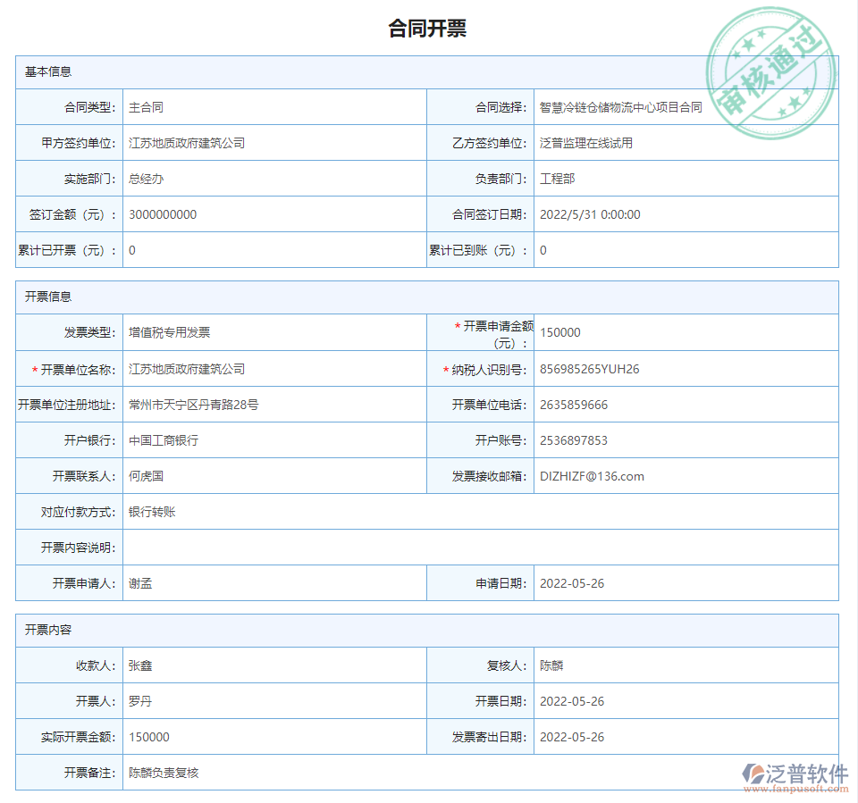The height and width of the screenshot is (803, 858).
Task: Select the 签订金额 value 3000000000
Action: point(165,214)
